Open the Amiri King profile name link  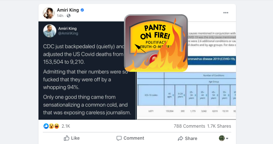click(x=68, y=10)
